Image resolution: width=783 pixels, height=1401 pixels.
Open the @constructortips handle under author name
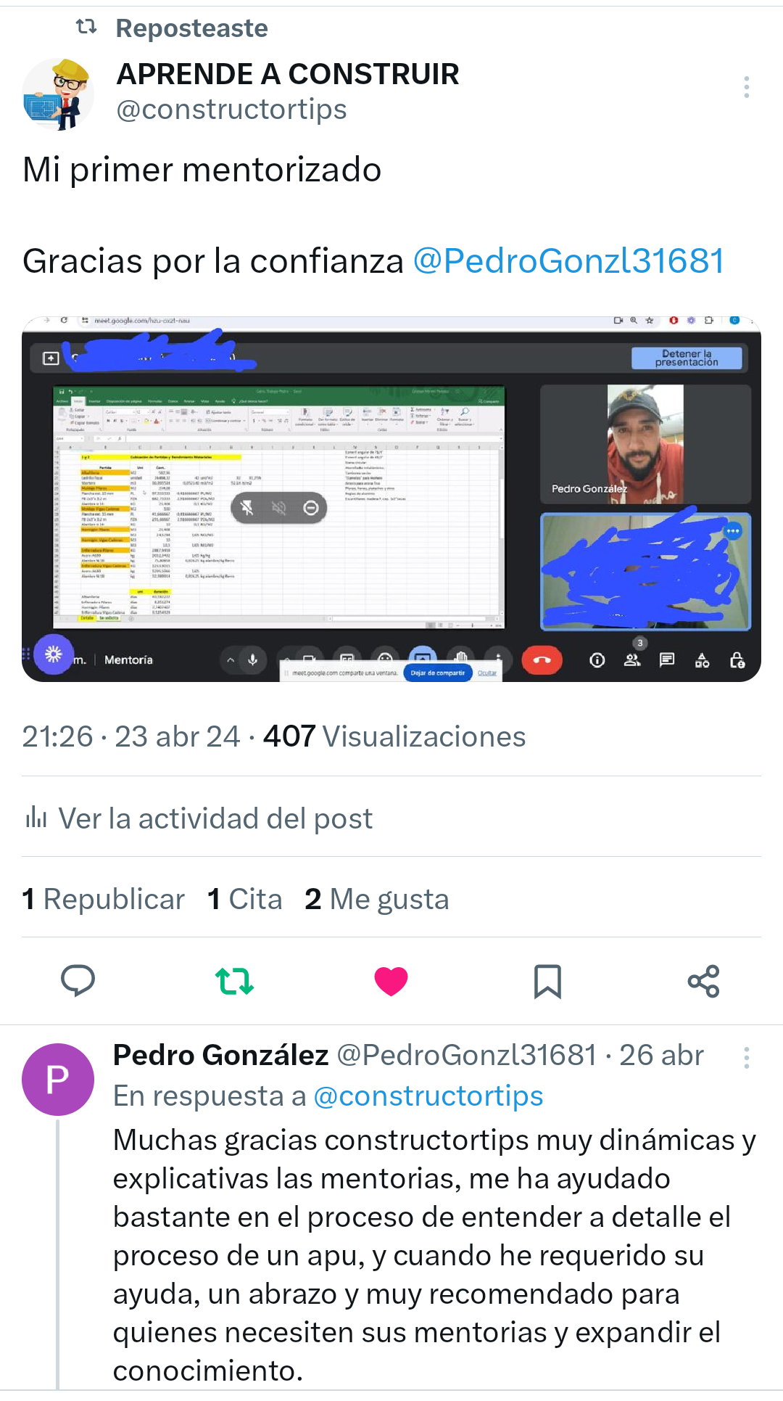pos(232,110)
